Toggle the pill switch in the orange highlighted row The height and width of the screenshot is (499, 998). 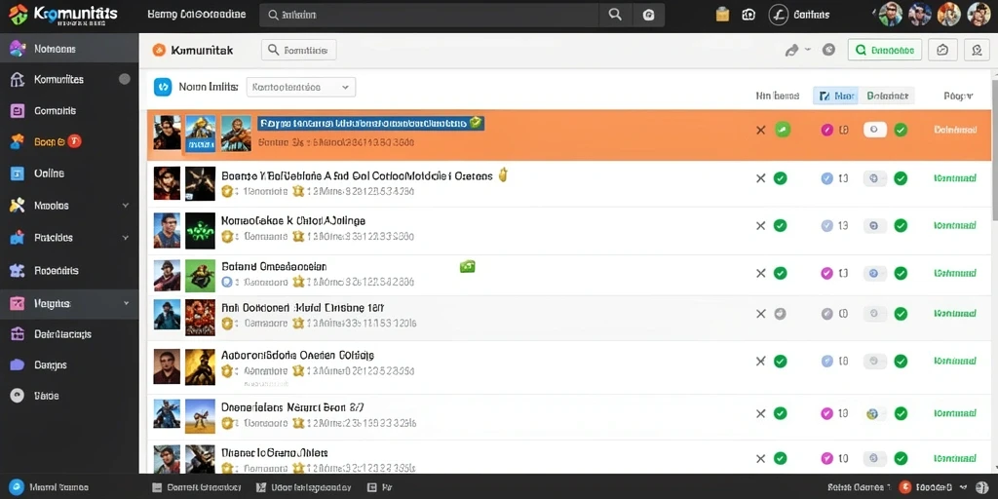click(x=875, y=130)
